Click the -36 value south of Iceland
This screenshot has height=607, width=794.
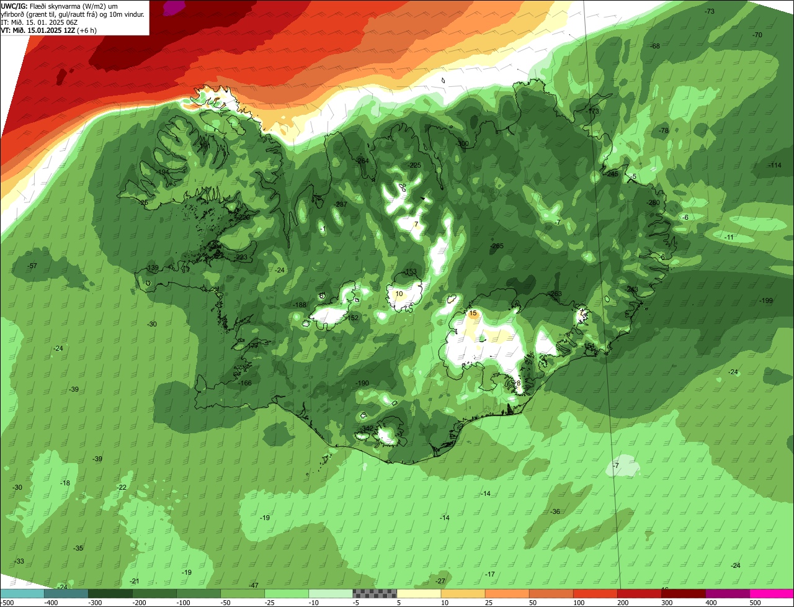[x=555, y=511]
